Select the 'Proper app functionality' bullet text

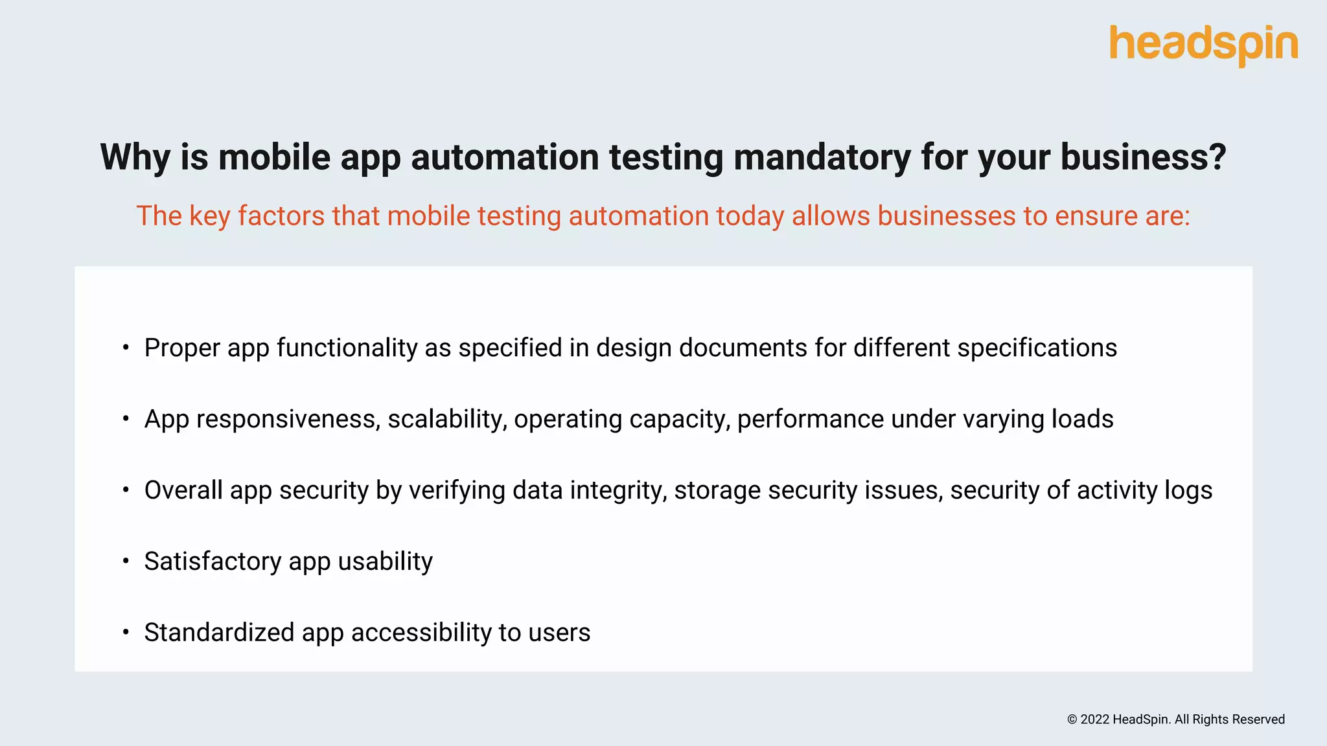(630, 348)
